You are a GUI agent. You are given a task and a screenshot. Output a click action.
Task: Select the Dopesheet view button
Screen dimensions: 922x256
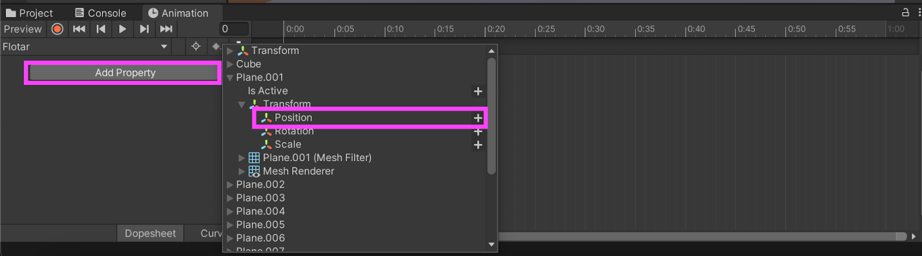click(150, 233)
